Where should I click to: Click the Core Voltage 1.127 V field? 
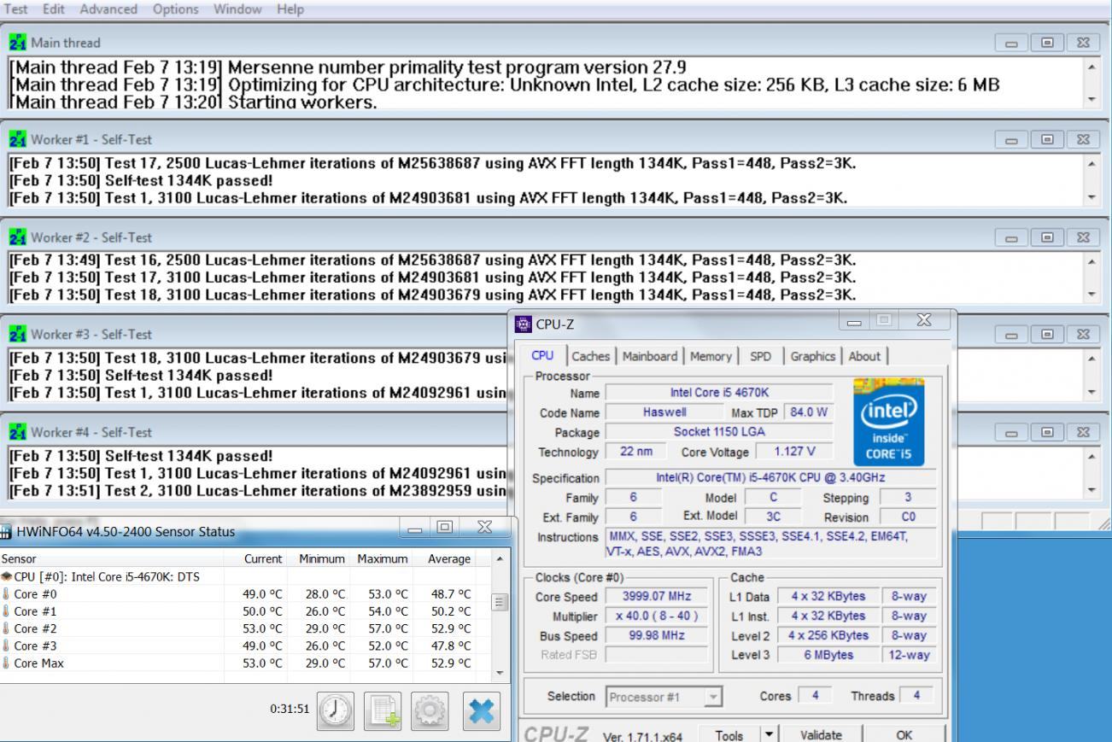click(793, 452)
